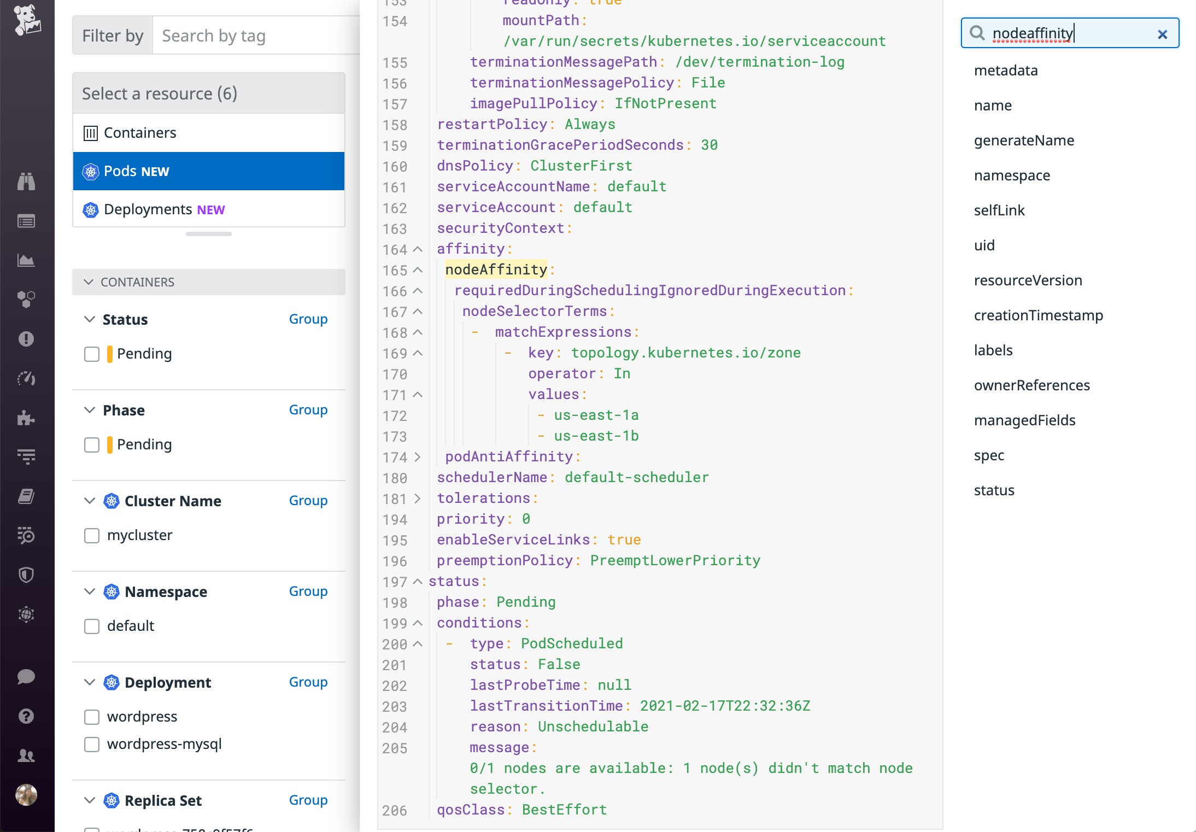The image size is (1196, 832).
Task: Expand the podAntiAffinity section
Action: click(x=418, y=458)
